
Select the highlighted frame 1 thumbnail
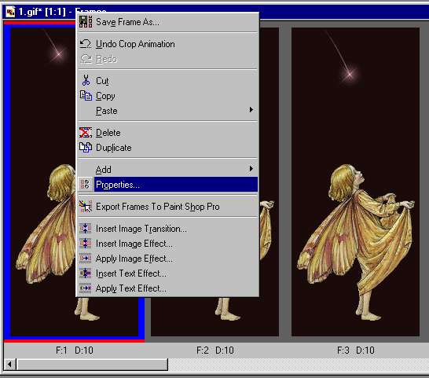(x=42, y=182)
